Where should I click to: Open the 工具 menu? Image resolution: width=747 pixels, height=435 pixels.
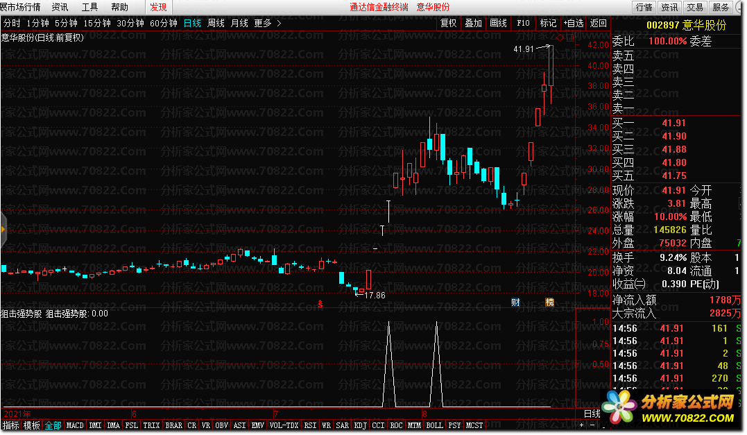[x=89, y=7]
